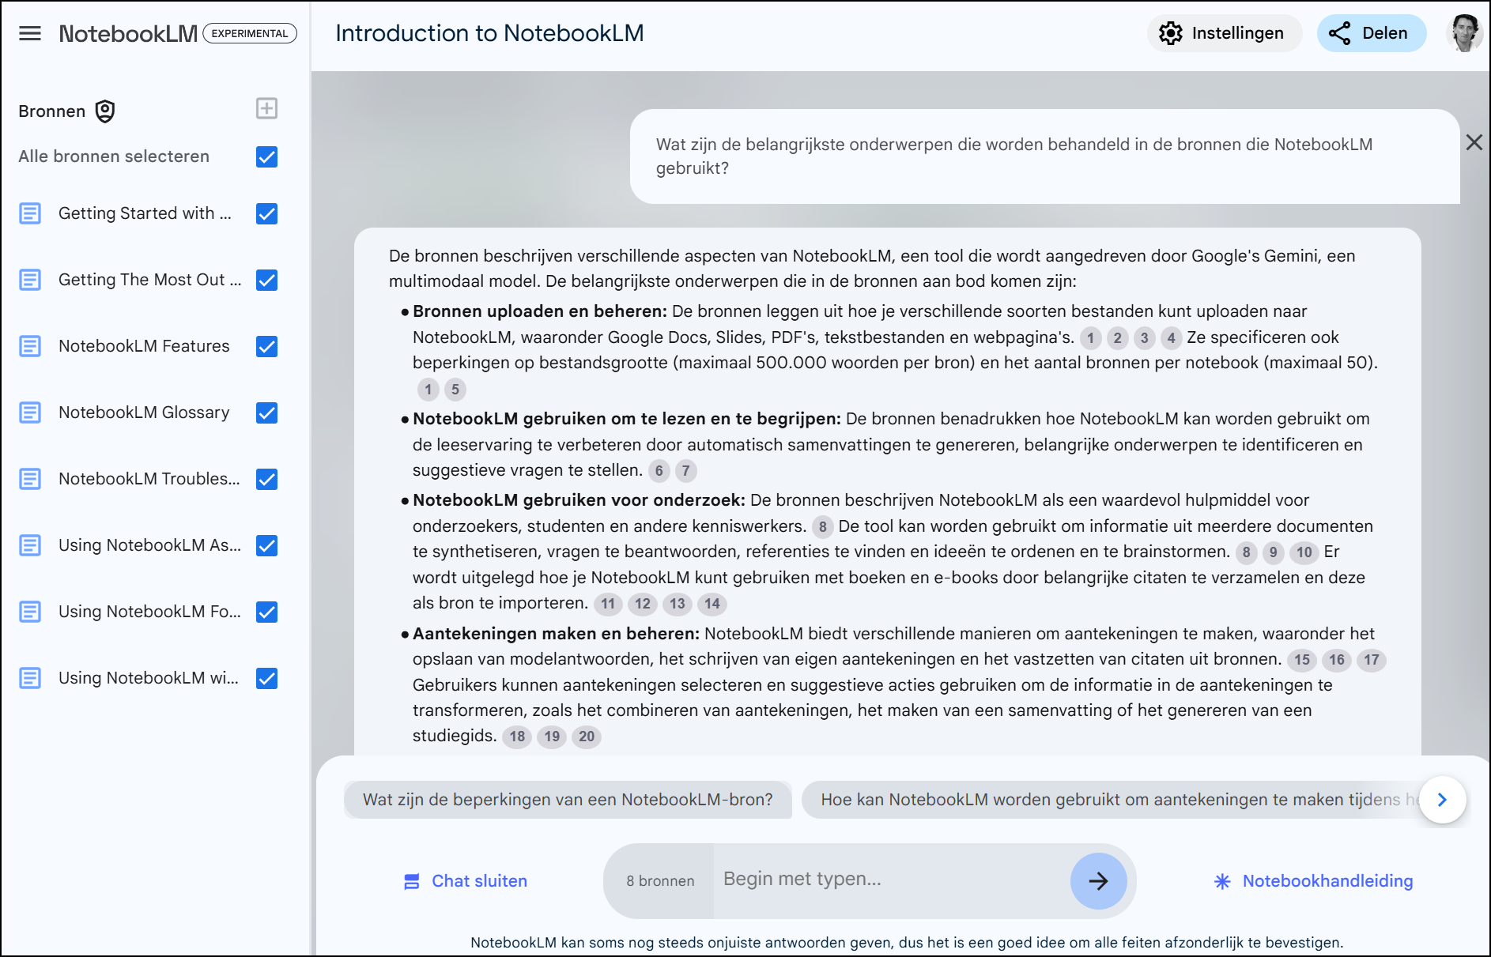Open citation 7 reference
This screenshot has width=1491, height=957.
coord(685,471)
